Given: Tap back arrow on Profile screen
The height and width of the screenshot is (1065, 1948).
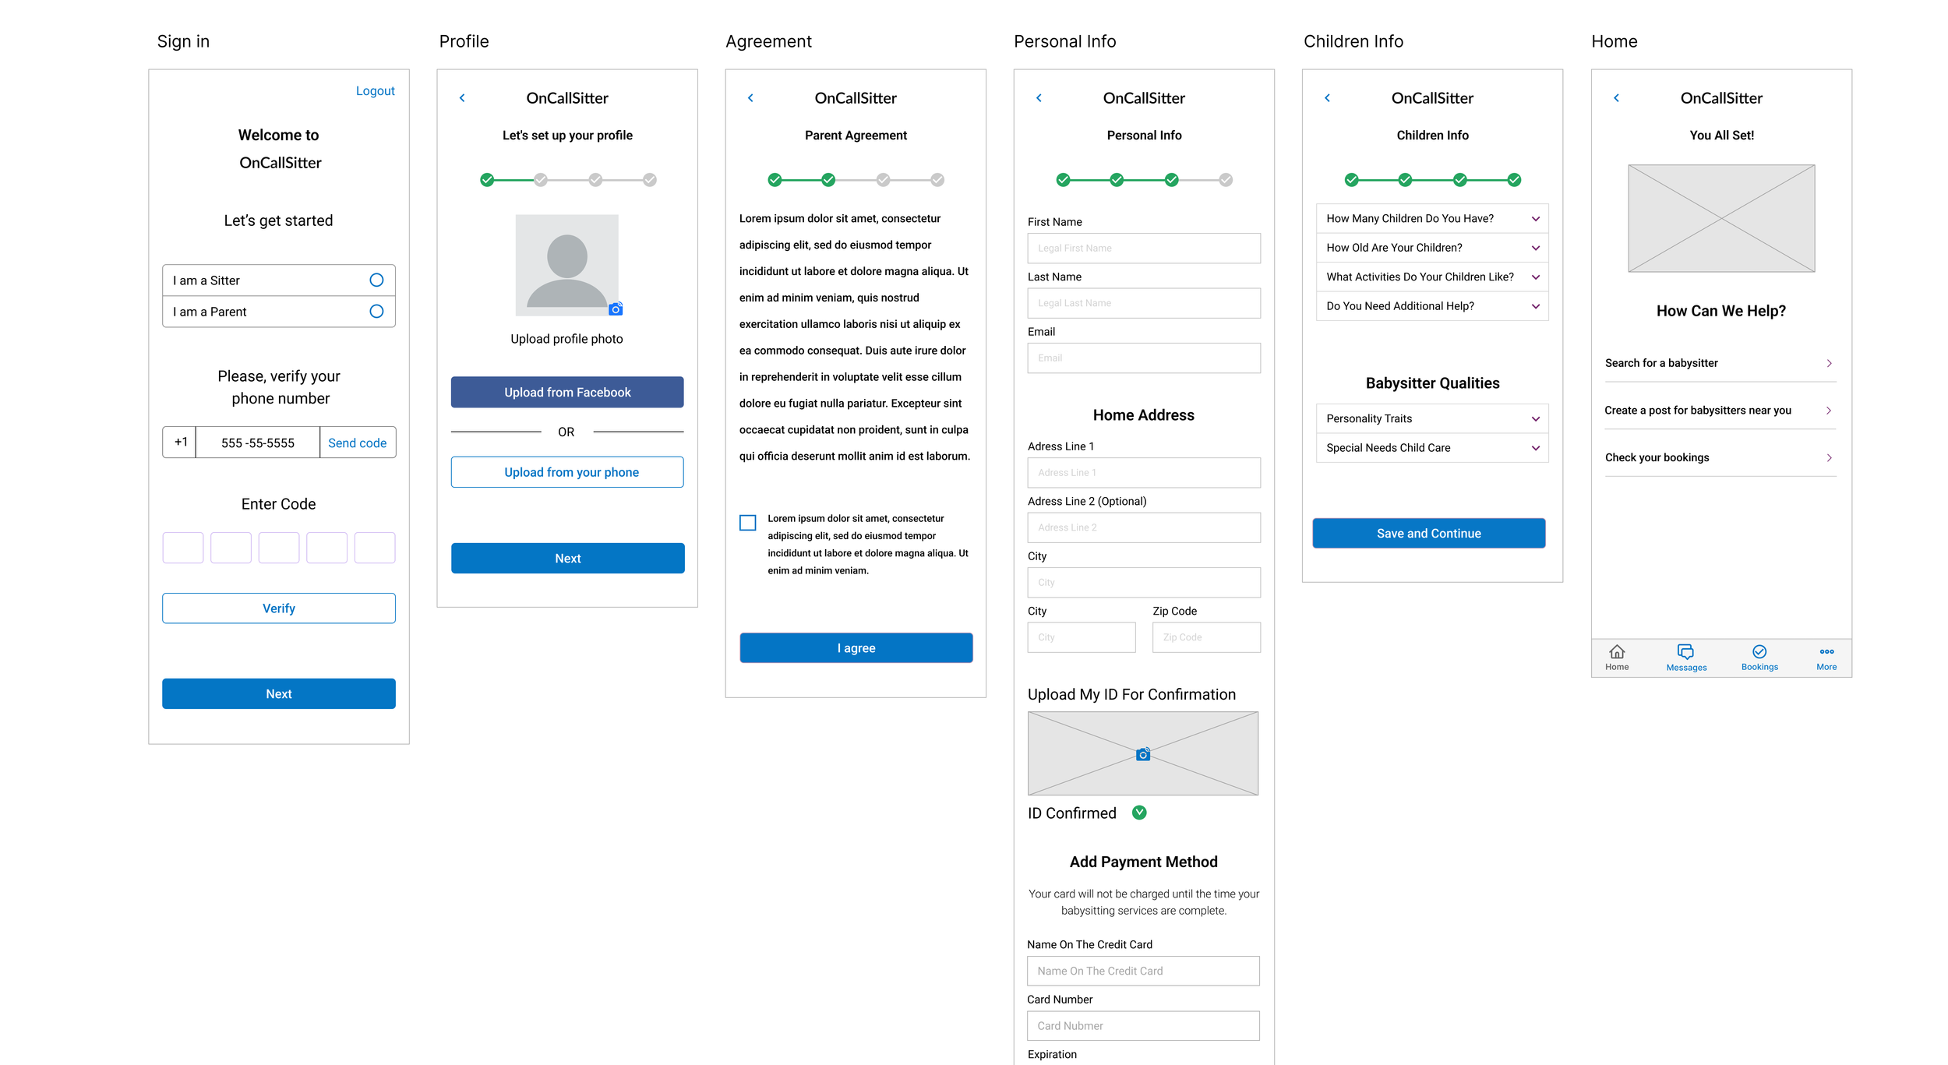Looking at the screenshot, I should pos(462,98).
